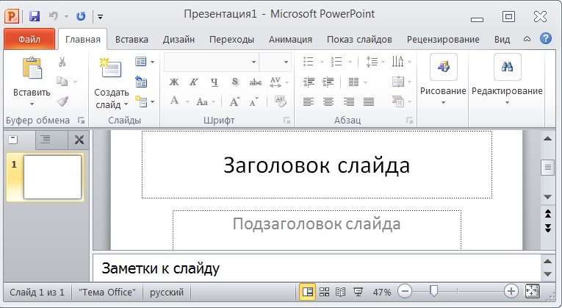Clear all formatting with the eraser icon
Viewport: 562px width, 308px height.
point(281,101)
